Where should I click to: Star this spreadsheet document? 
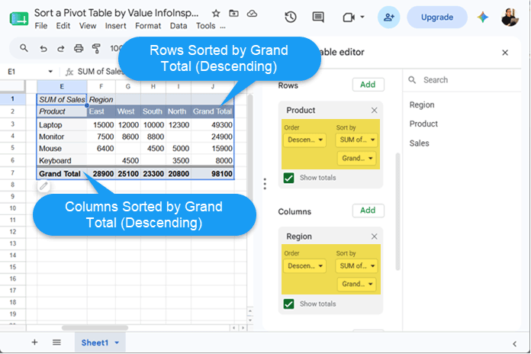[216, 14]
